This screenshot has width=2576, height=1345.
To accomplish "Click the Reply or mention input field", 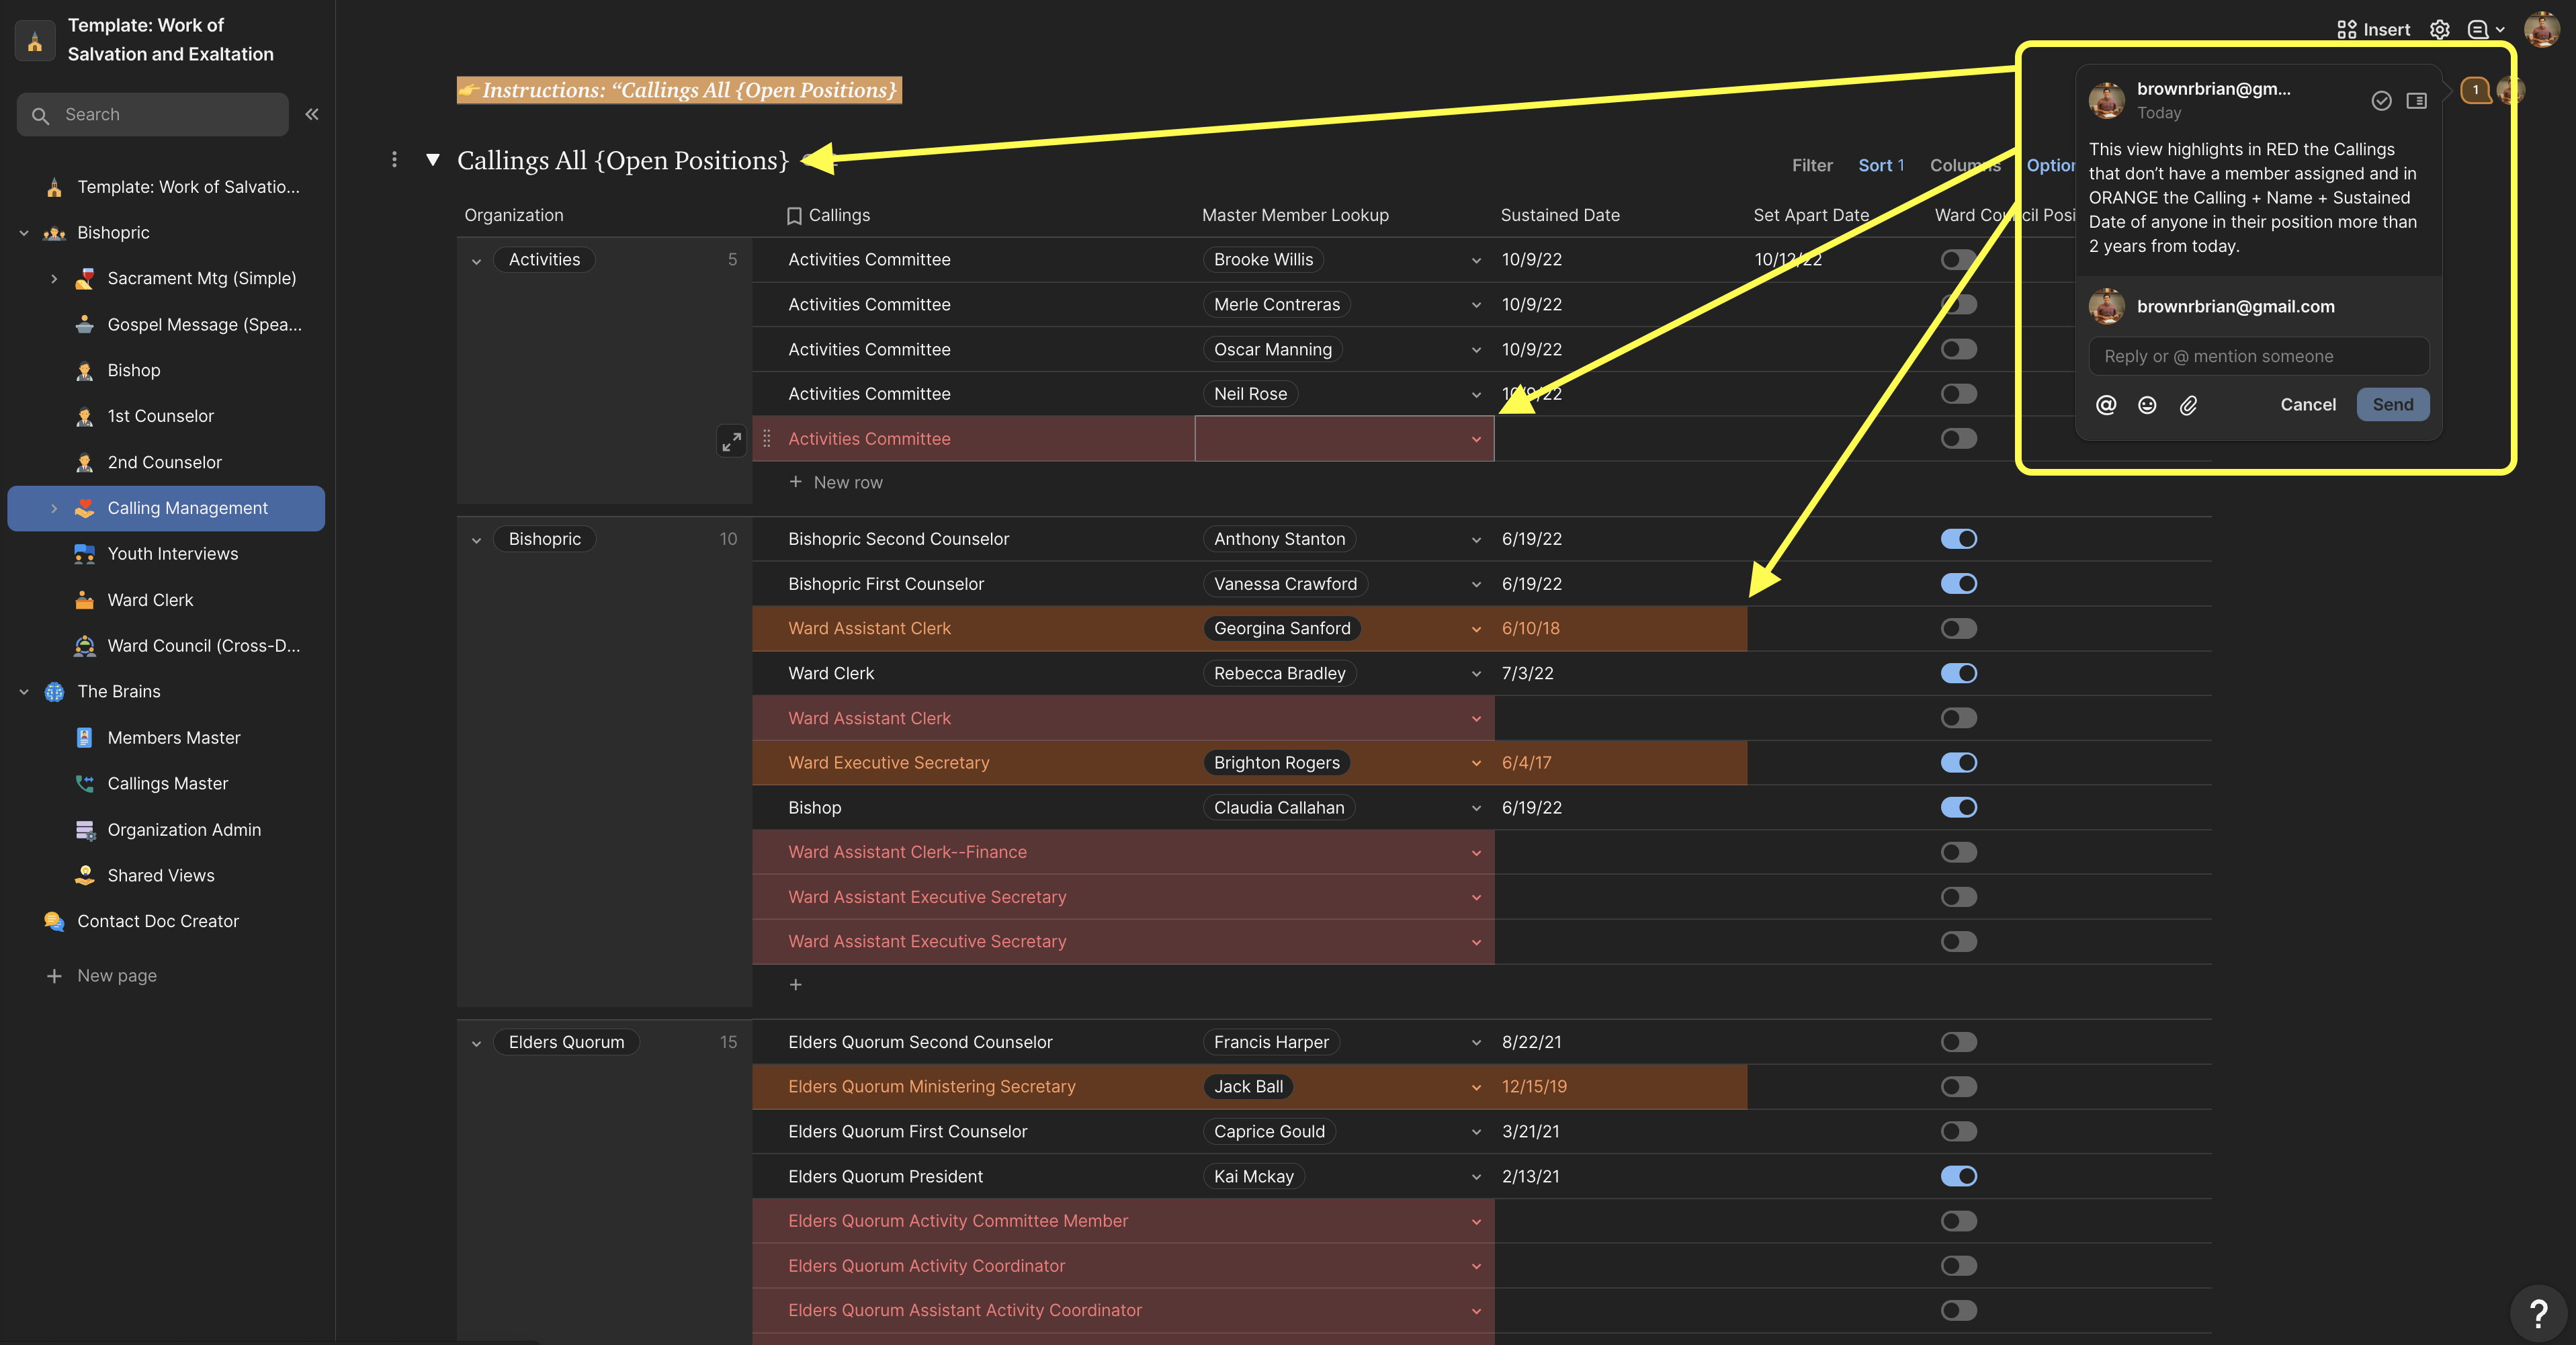I will point(2257,357).
